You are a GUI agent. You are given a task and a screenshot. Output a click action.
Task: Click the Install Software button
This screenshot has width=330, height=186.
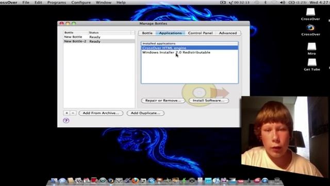(x=209, y=101)
